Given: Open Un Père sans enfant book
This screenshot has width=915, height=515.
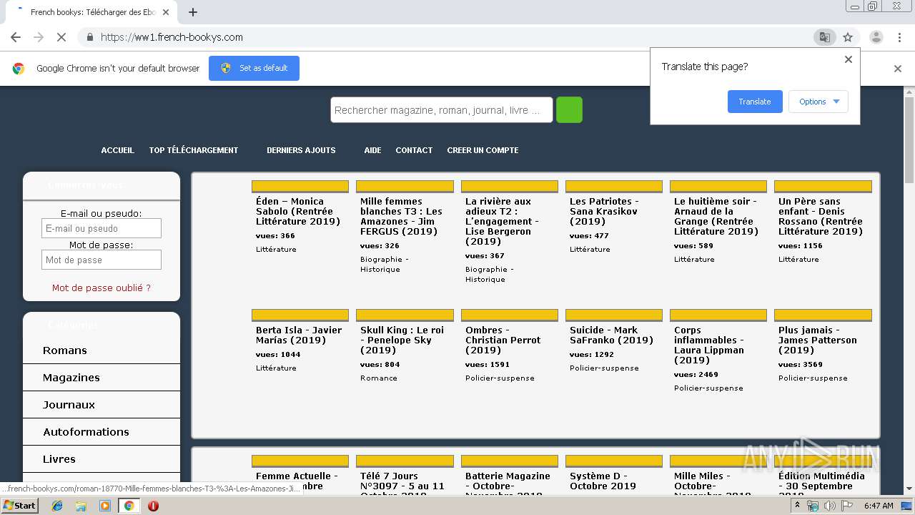Looking at the screenshot, I should click(821, 216).
